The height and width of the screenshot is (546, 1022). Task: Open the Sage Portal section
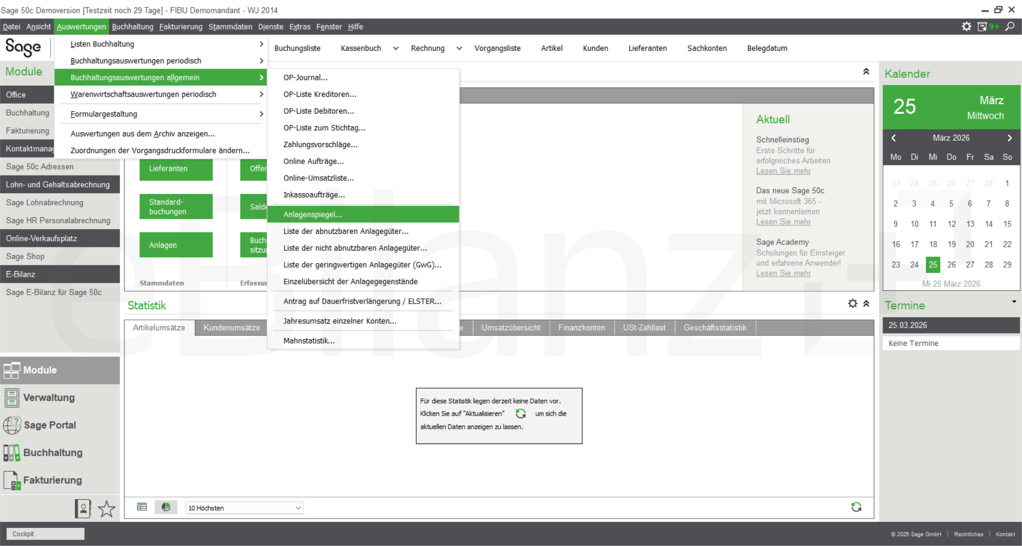pyautogui.click(x=60, y=425)
